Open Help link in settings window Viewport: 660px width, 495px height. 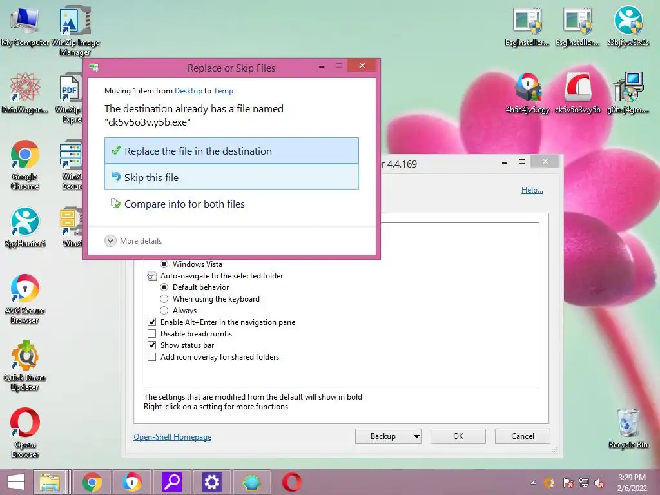pos(532,190)
